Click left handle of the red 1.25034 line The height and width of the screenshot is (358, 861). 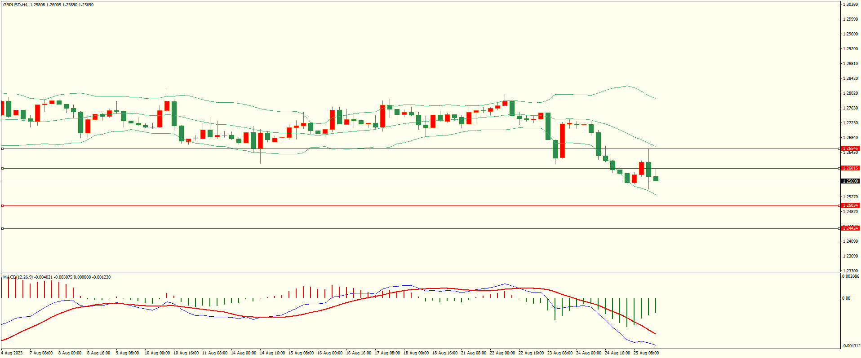(x=2, y=205)
